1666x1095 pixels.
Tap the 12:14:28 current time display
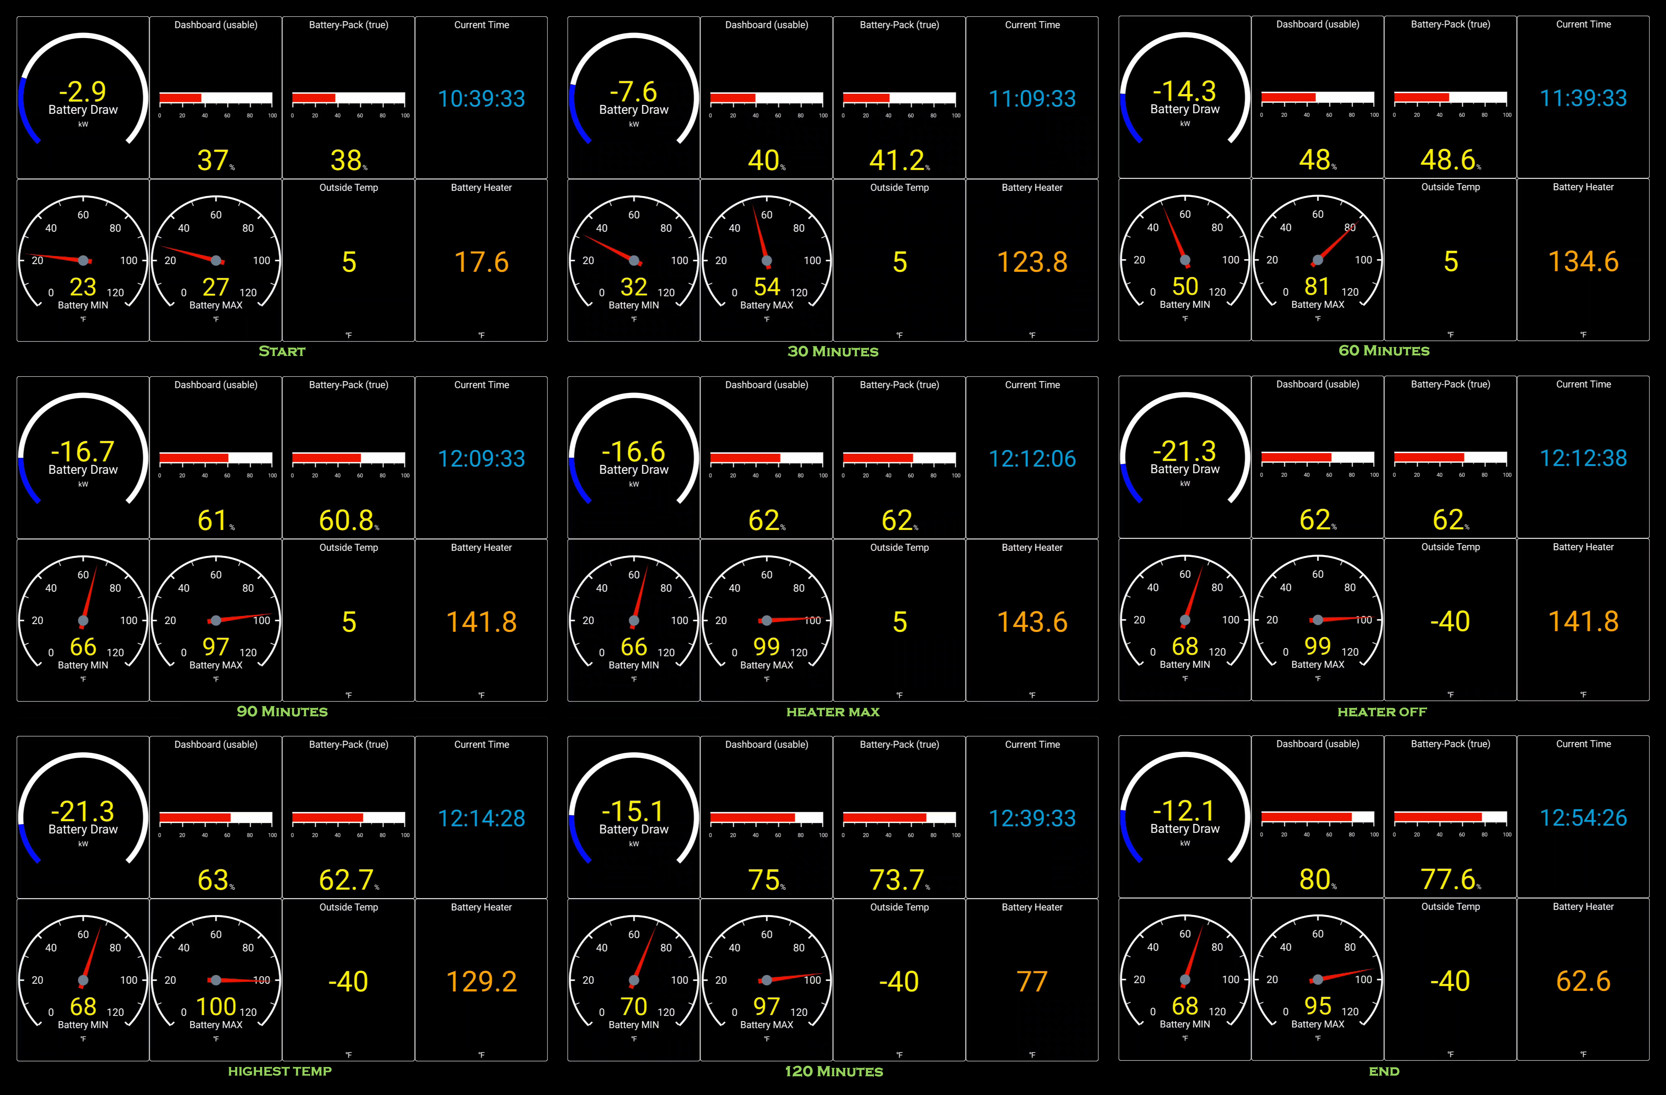click(x=481, y=818)
